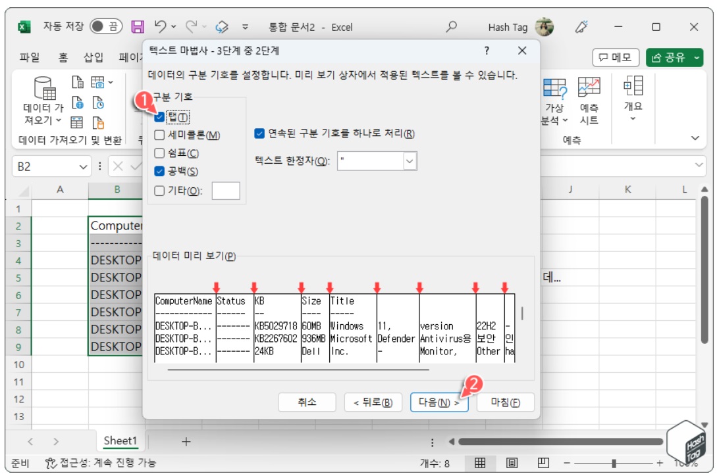
Task: Close the text wizard dialog
Action: [522, 50]
